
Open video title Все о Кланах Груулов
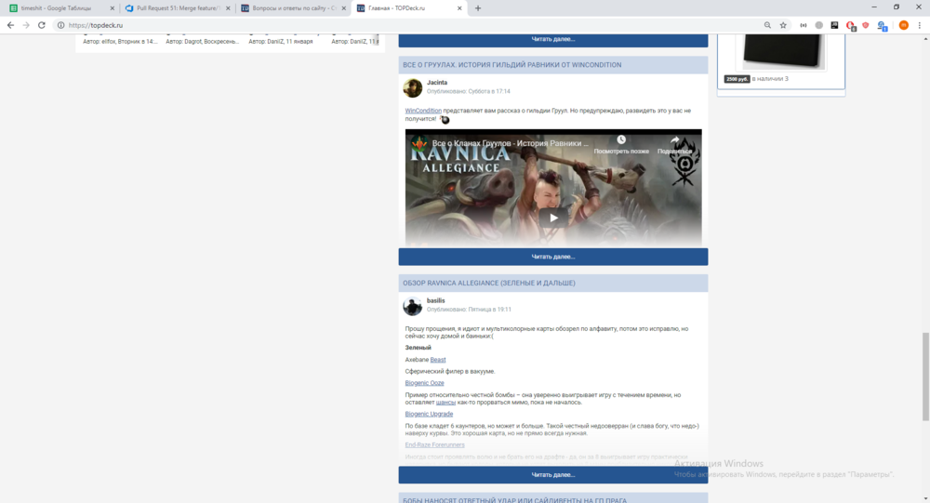point(510,143)
